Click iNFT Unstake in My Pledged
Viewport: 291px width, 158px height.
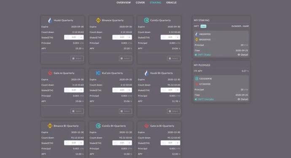pyautogui.click(x=204, y=99)
